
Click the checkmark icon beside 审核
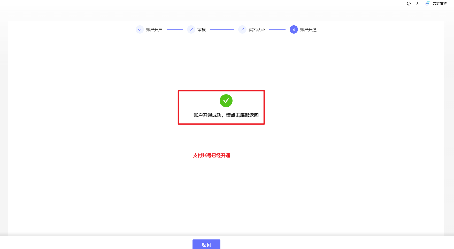click(191, 30)
